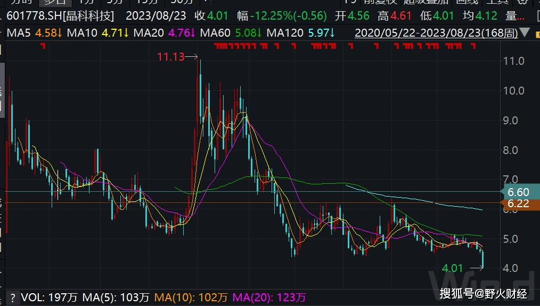Expand the 168周 date range dropdown
The width and height of the screenshot is (540, 306).
(523, 32)
